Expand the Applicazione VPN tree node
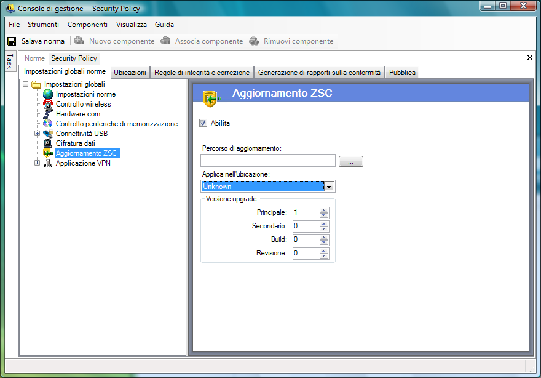 coord(37,163)
